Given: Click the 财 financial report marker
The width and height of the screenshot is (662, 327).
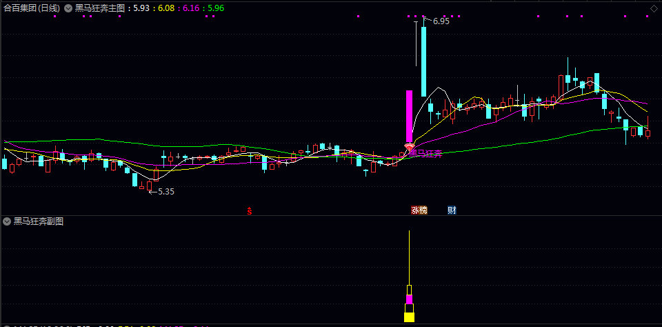Looking at the screenshot, I should click(x=452, y=210).
